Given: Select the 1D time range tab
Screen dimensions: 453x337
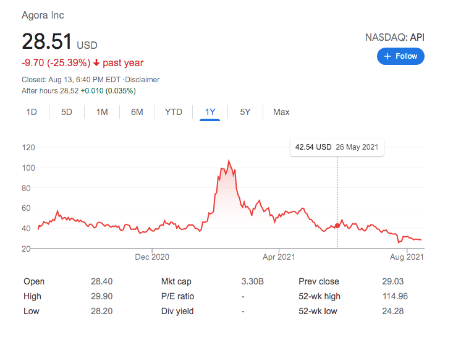Looking at the screenshot, I should [x=32, y=112].
